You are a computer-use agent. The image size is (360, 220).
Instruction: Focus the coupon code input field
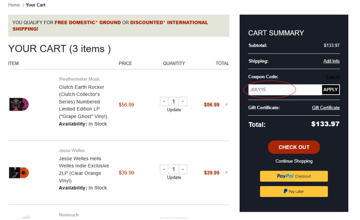tap(285, 90)
